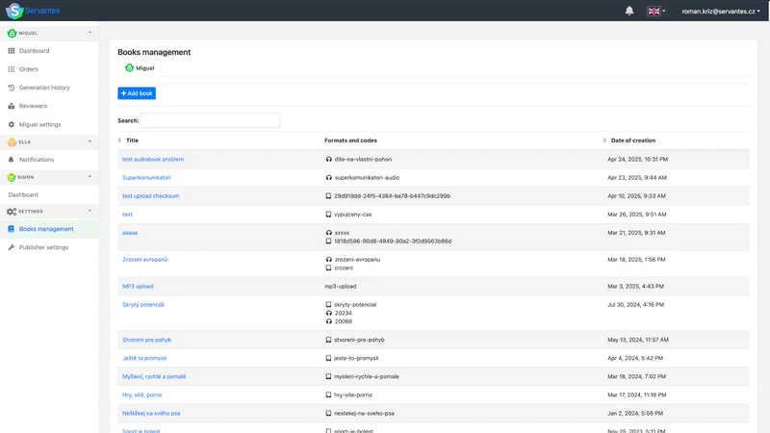Screen dimensions: 770x433
Task: Click the Dashboard grid icon under Miguel
Action: click(x=12, y=51)
